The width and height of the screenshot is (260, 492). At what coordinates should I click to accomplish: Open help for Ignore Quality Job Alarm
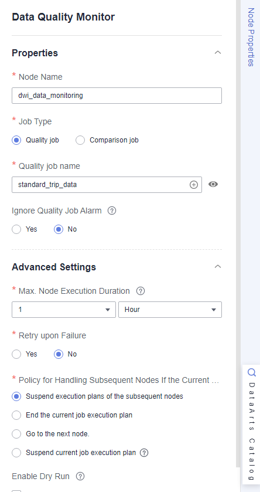pyautogui.click(x=112, y=211)
